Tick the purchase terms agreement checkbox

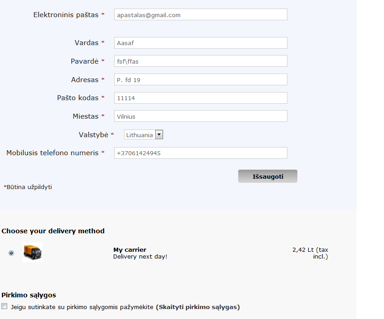click(x=5, y=306)
